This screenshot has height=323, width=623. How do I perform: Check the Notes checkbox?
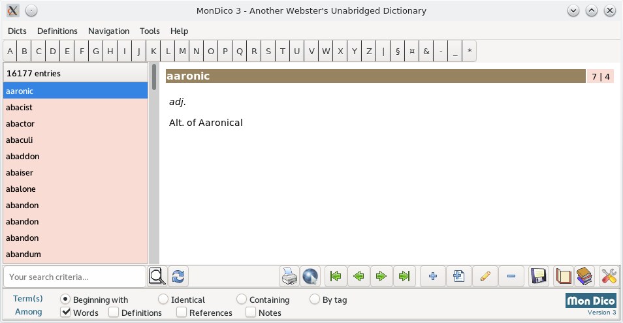251,313
